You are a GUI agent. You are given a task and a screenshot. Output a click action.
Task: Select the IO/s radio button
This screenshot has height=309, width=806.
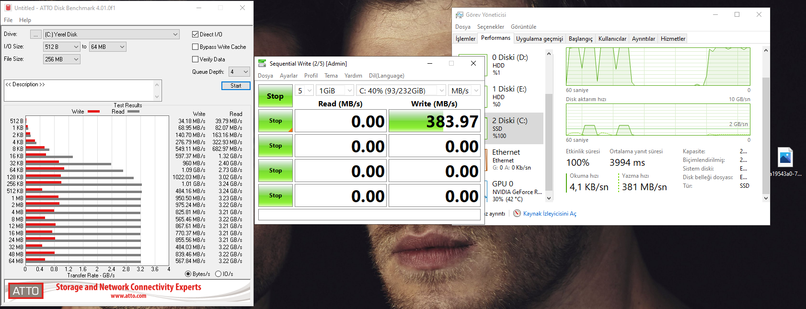pos(218,274)
